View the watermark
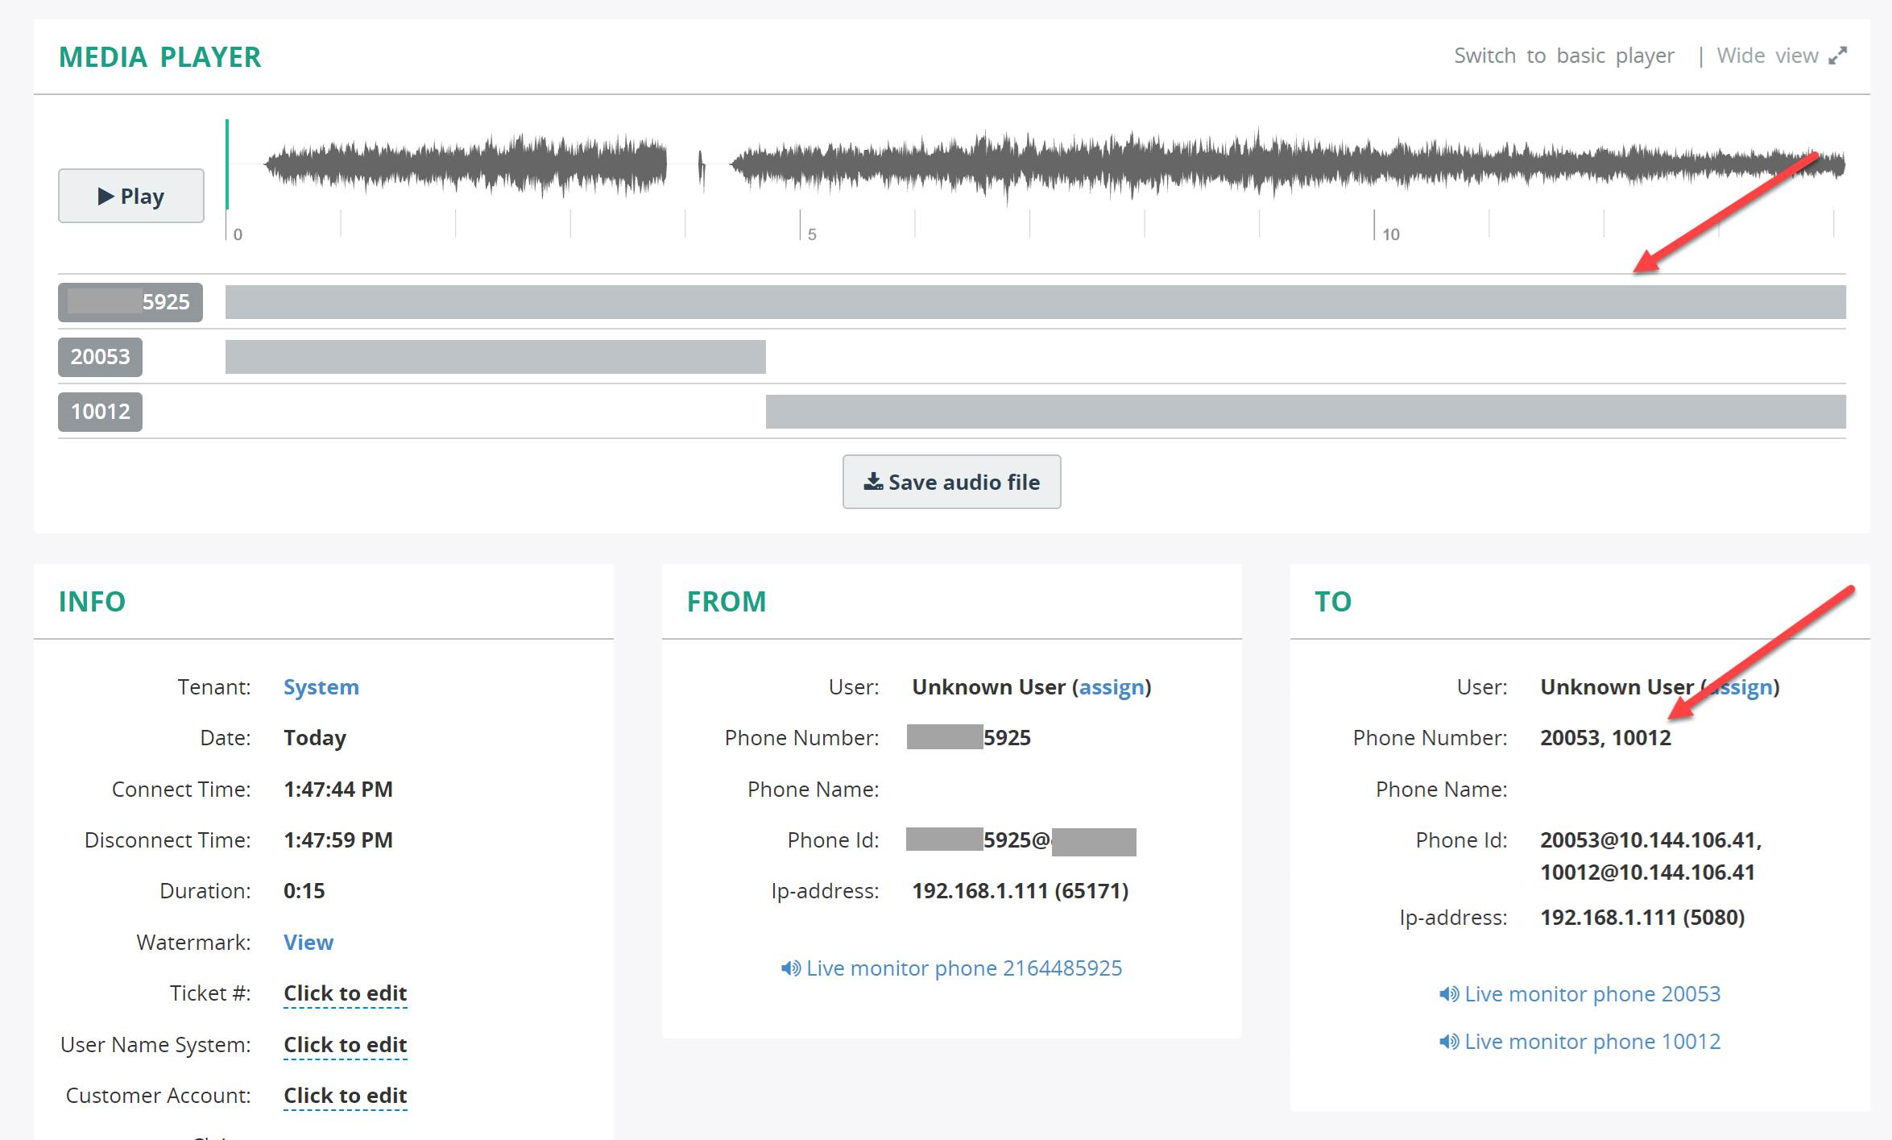The width and height of the screenshot is (1892, 1140). [308, 943]
